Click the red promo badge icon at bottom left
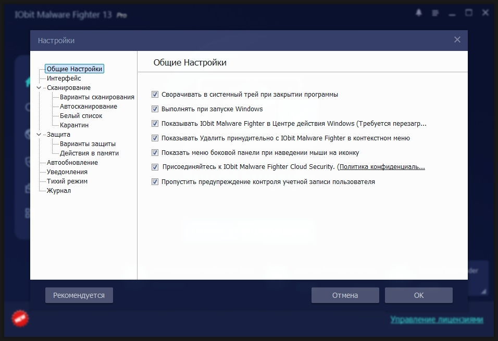 [20, 318]
